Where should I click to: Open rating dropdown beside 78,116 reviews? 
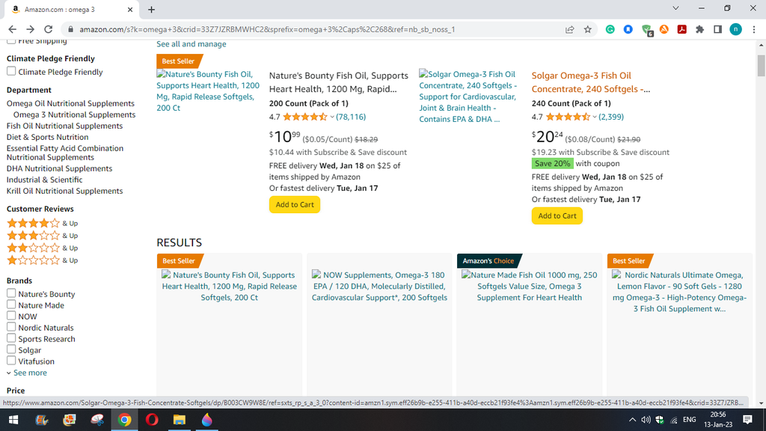pos(332,117)
